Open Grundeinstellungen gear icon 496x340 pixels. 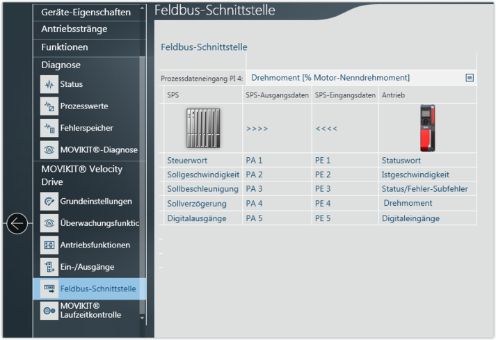[49, 202]
